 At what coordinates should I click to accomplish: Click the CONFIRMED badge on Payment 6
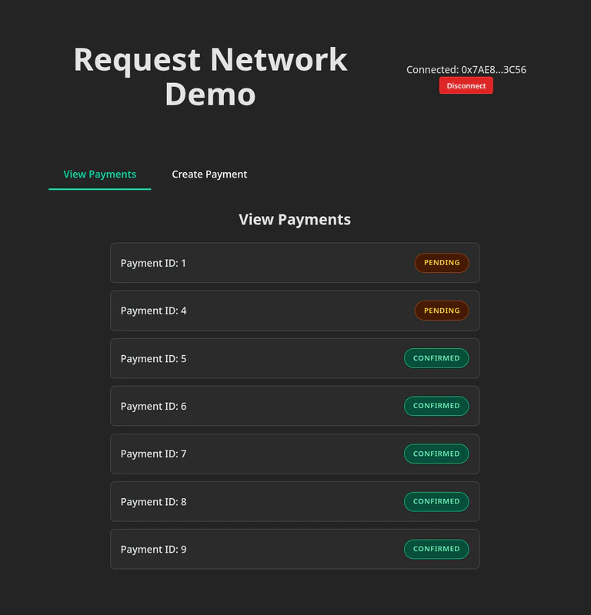pos(436,406)
